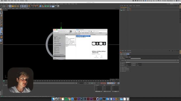Image resolution: width=181 pixels, height=101 pixels.
Task: Click Create PDF in Finder preview
Action: [x=96, y=57]
